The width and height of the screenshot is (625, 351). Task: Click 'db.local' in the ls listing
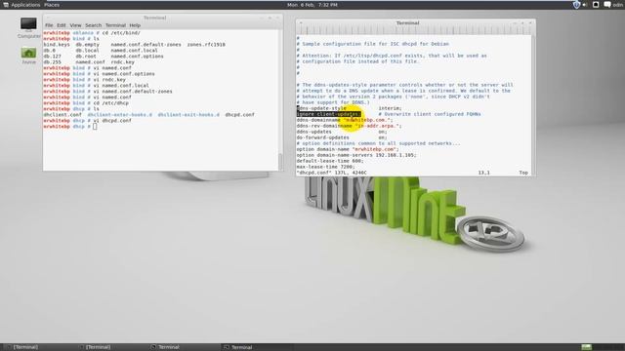87,51
